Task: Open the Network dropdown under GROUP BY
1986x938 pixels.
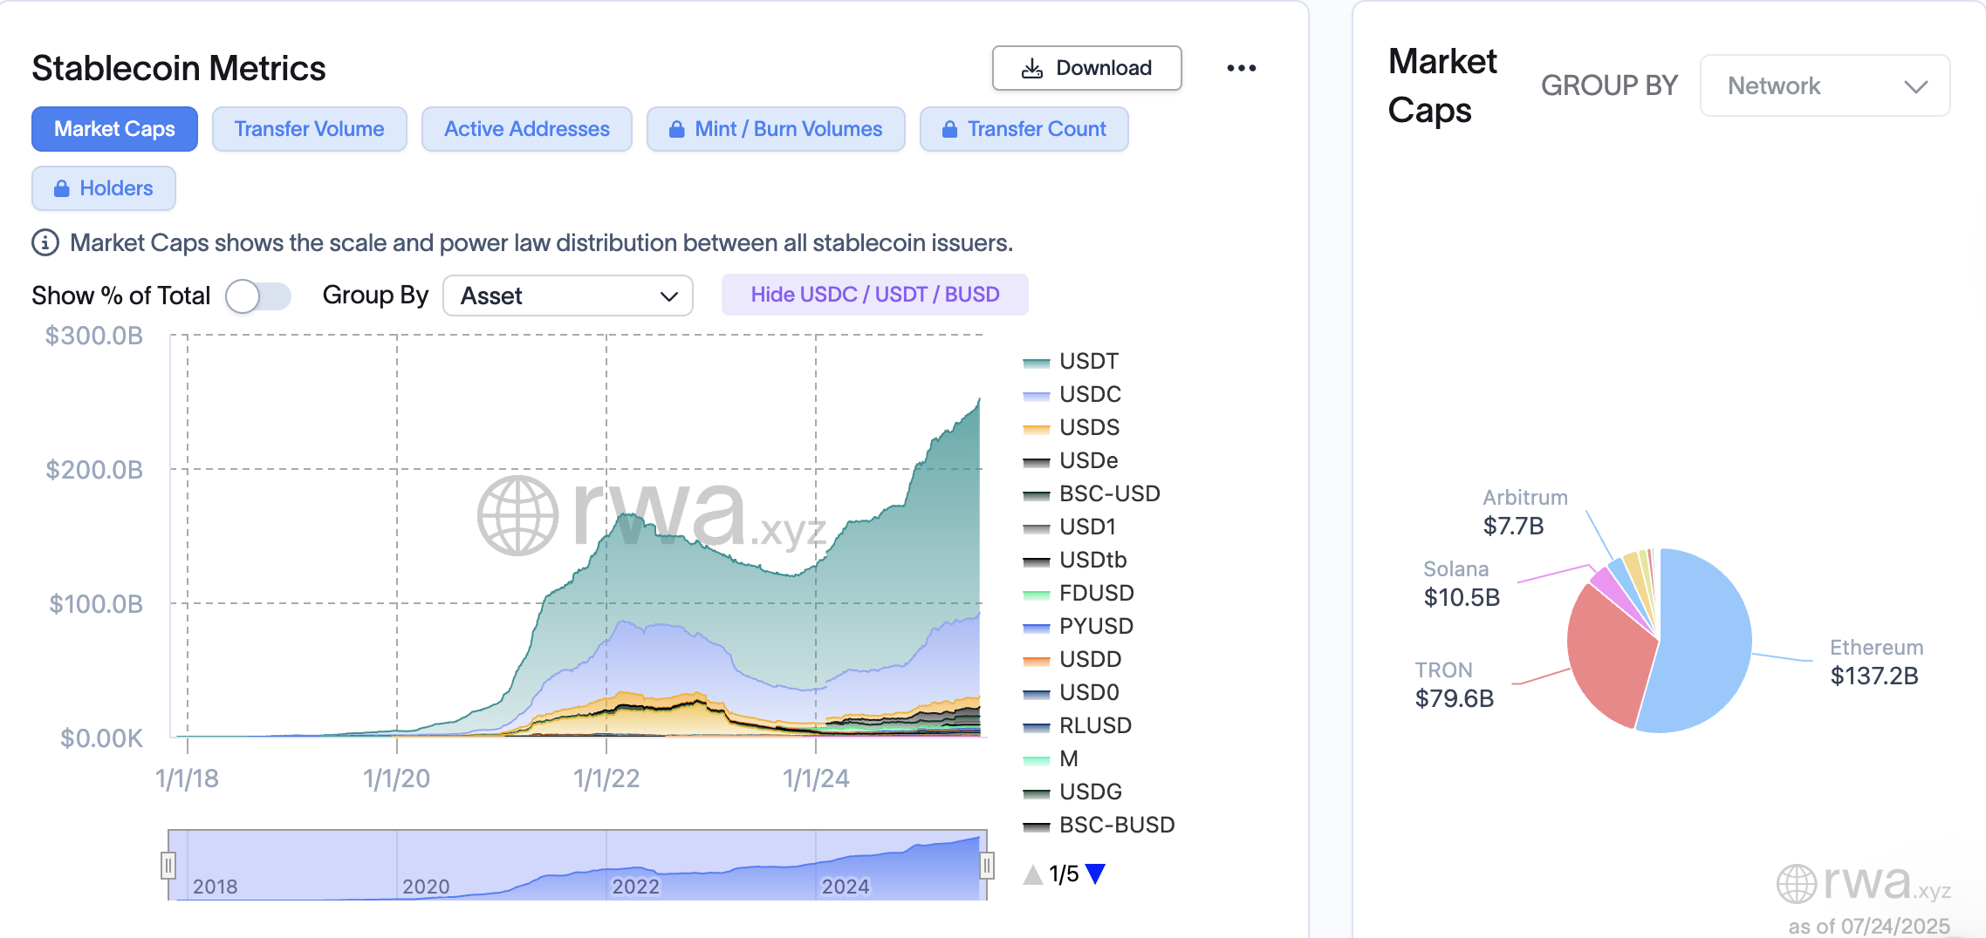Action: 1825,85
